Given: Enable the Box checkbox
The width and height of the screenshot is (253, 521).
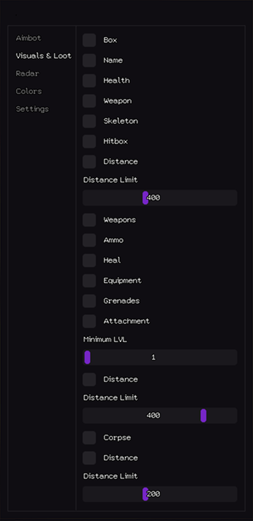Looking at the screenshot, I should point(90,41).
